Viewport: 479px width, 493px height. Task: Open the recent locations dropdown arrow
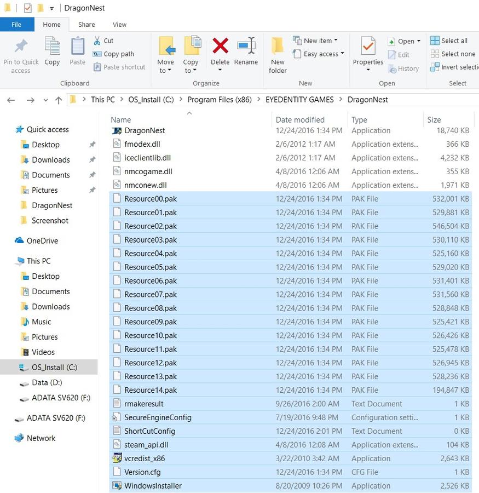click(46, 100)
